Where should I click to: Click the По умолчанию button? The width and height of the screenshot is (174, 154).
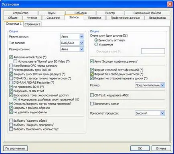coord(15,148)
